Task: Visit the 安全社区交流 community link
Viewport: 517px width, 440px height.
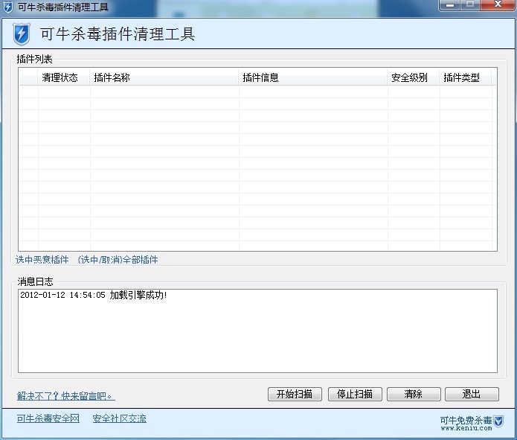Action: [119, 419]
